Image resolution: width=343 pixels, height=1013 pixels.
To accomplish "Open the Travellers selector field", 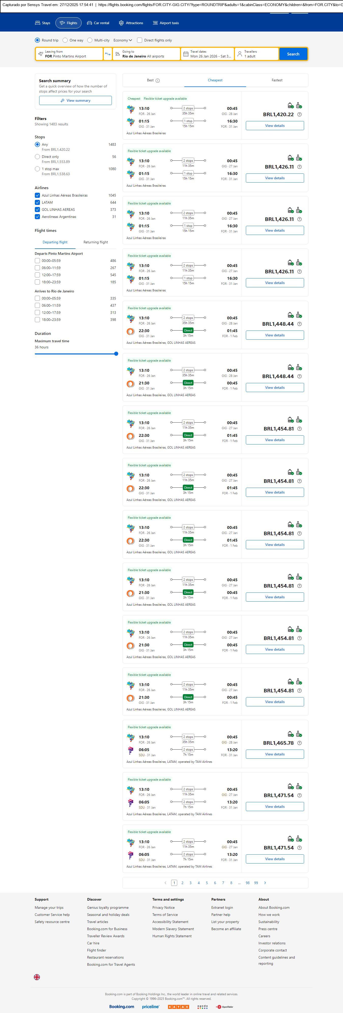I will coord(257,54).
